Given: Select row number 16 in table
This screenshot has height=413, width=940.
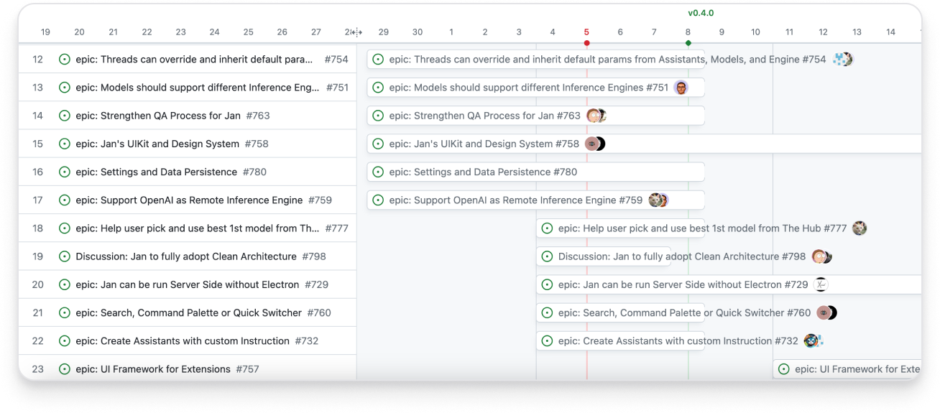Looking at the screenshot, I should (38, 172).
